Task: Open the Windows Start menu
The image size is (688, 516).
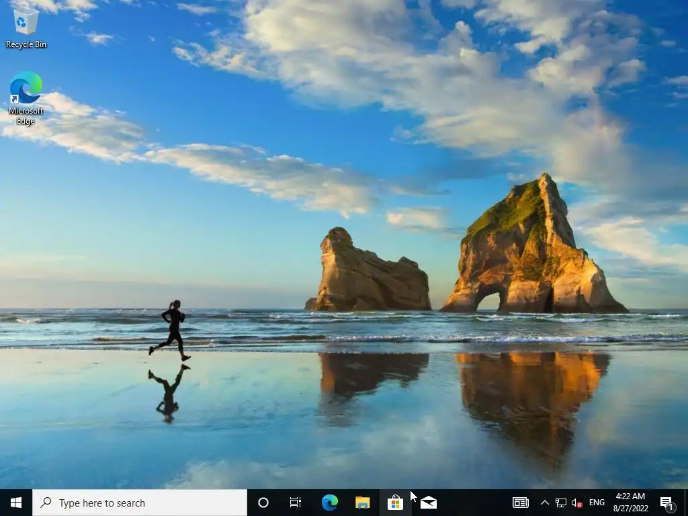Action: (16, 503)
